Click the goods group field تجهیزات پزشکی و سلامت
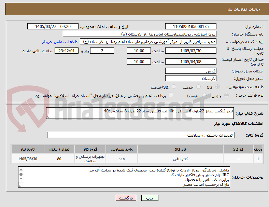Screen dimensions: 269x207 (141, 135)
